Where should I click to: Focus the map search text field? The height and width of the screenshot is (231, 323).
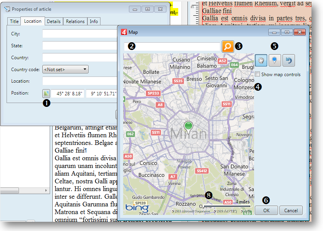coord(172,47)
